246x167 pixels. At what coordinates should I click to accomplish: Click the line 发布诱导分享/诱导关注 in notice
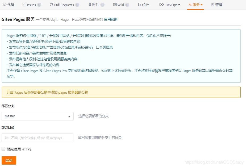[43, 41]
